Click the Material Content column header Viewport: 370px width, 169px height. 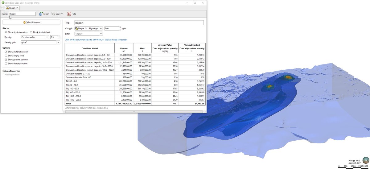[192, 45]
